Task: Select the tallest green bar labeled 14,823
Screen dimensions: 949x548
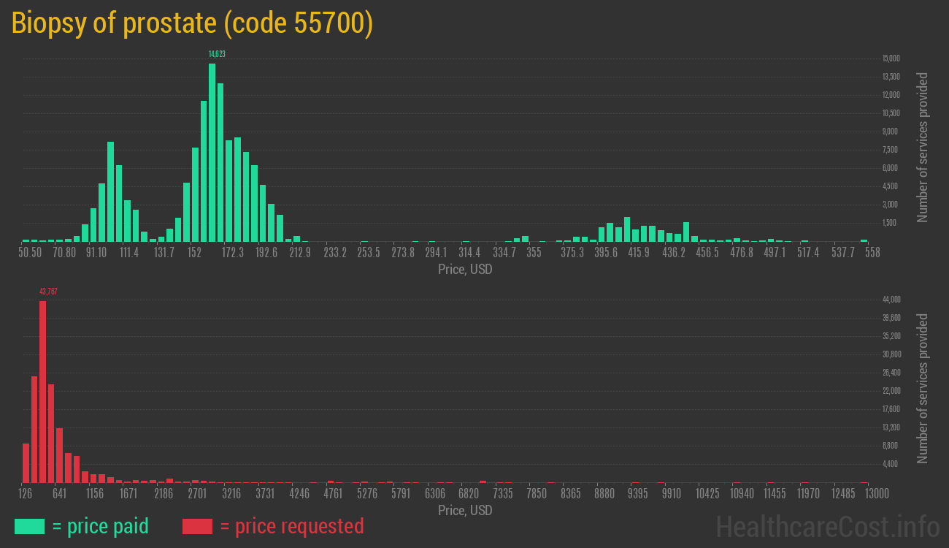Action: [212, 152]
